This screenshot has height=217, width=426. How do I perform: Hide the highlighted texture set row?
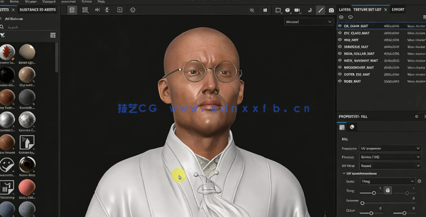point(340,26)
